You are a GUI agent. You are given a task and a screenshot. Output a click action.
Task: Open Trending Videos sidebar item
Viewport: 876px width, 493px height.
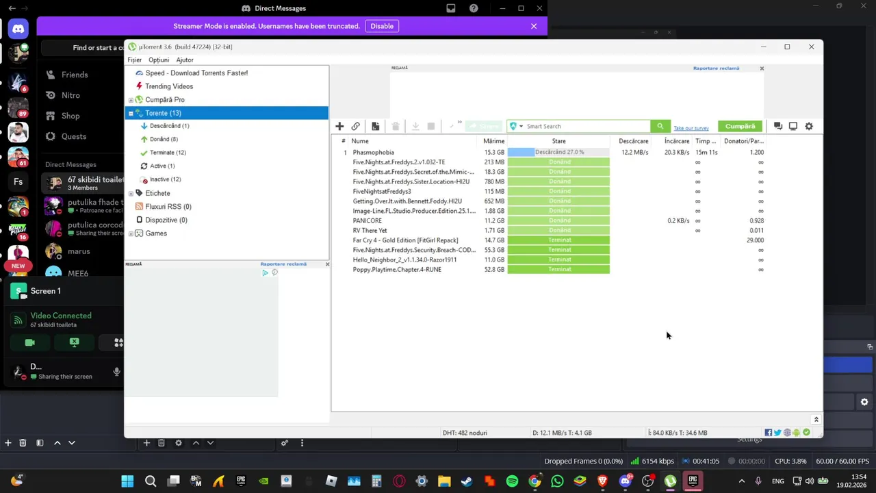click(x=169, y=86)
